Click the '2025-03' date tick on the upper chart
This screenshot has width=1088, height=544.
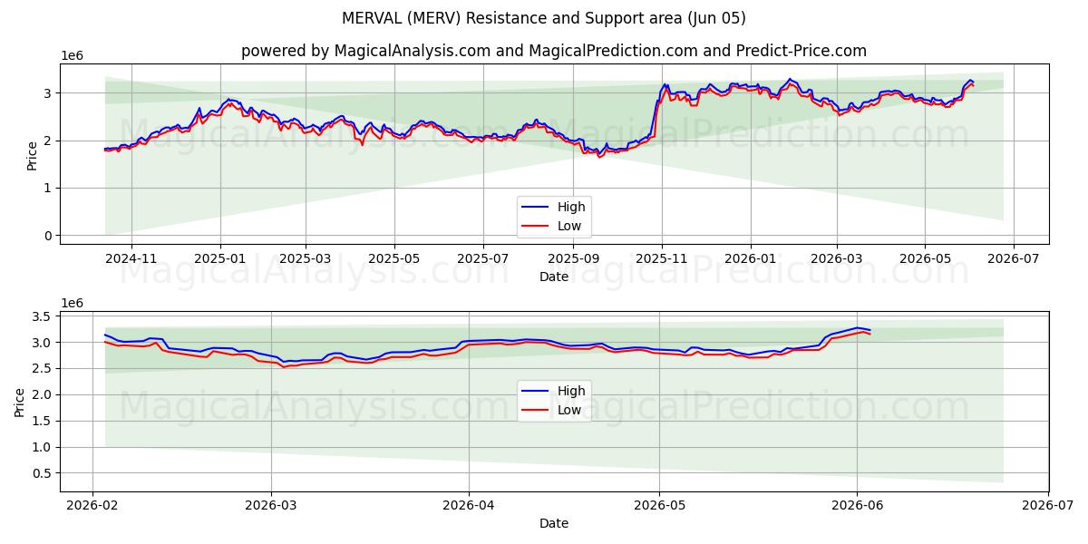306,257
